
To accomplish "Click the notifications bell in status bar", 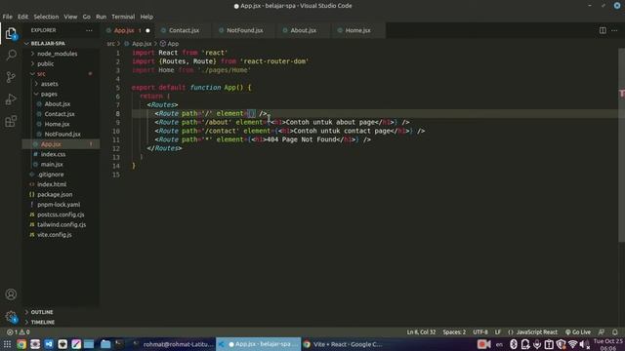I will tap(615, 331).
